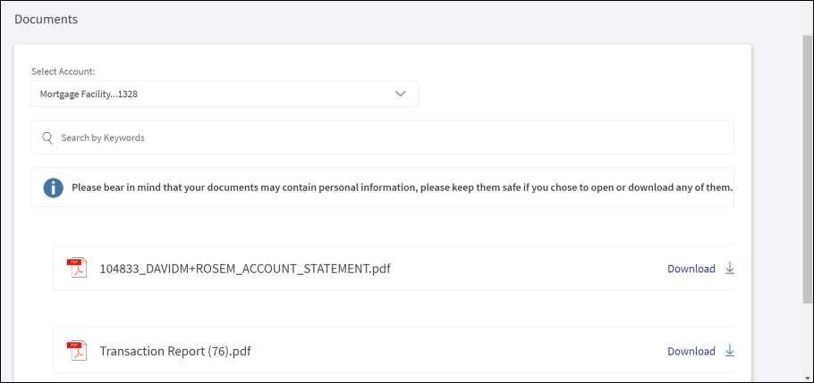
Task: Expand the account chevron arrow
Action: pyautogui.click(x=400, y=94)
